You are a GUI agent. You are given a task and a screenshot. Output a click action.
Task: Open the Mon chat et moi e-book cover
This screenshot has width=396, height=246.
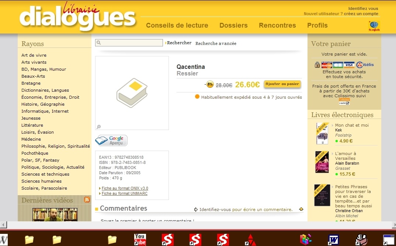[322, 133]
